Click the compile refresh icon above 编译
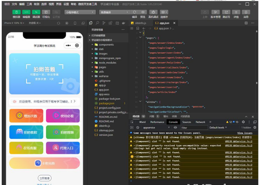The image size is (259, 185). click(x=134, y=12)
